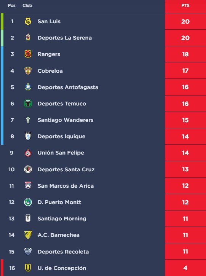The width and height of the screenshot is (206, 276).
Task: Open the Deportes Recoleta team name
Action: [63, 252]
